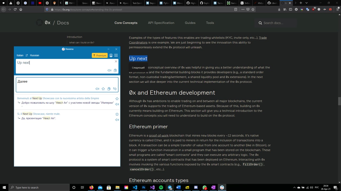This screenshot has height=191, width=341.
Task: Open Guides in docs navigation
Action: [190, 23]
